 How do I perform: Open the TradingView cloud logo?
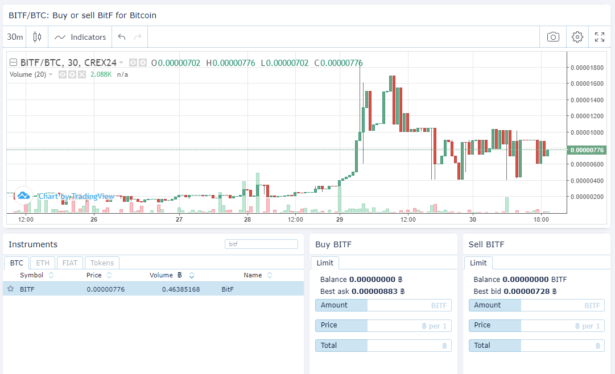click(23, 195)
